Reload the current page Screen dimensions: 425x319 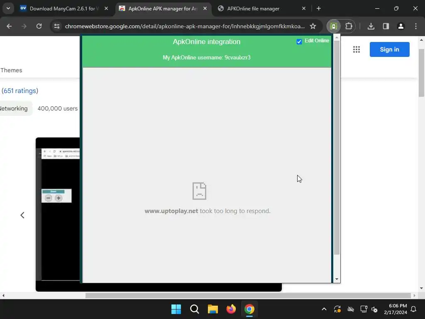point(39,26)
